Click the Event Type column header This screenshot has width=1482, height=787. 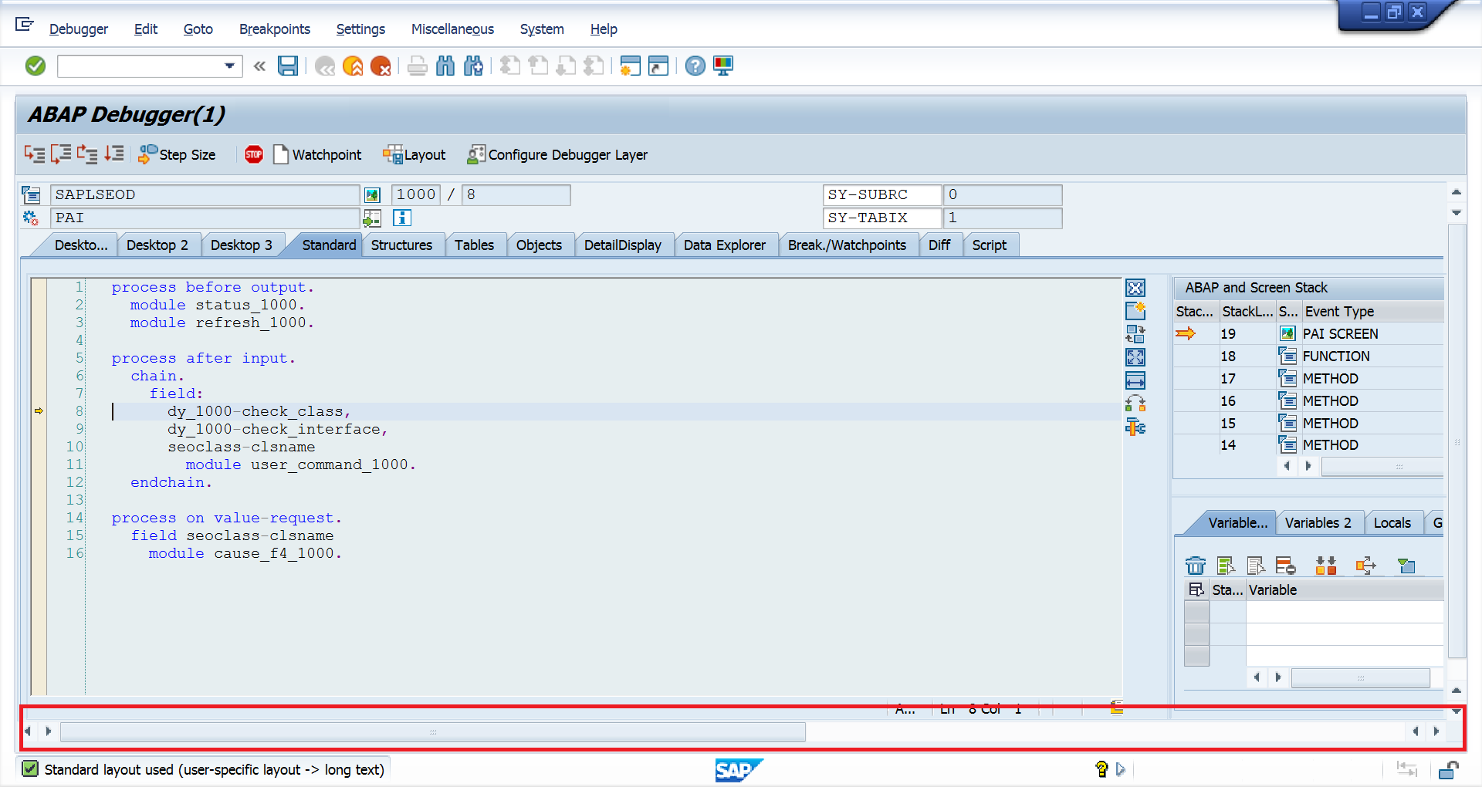[1372, 311]
